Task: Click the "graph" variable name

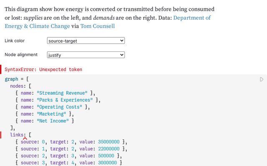Action: (x=12, y=79)
